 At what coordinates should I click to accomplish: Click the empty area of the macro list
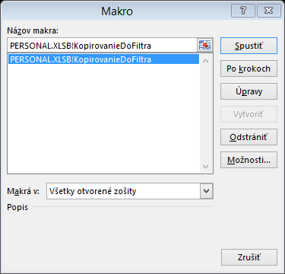tap(103, 119)
